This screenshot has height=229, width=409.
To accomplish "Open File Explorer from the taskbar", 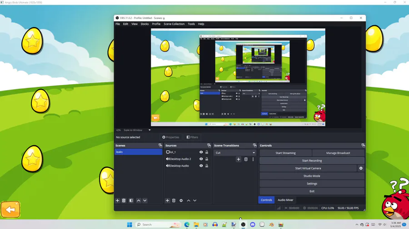I will pyautogui.click(x=196, y=224).
